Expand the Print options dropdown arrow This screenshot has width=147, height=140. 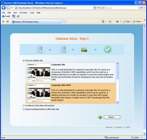click(121, 22)
